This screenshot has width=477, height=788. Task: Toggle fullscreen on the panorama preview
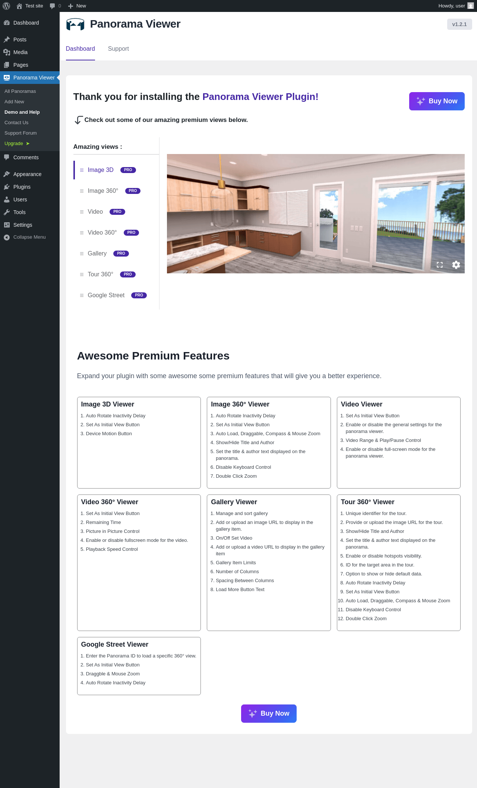(440, 265)
